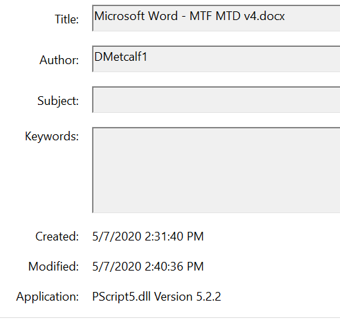Click the word 'Microsoft' in the Title field

[x=119, y=16]
